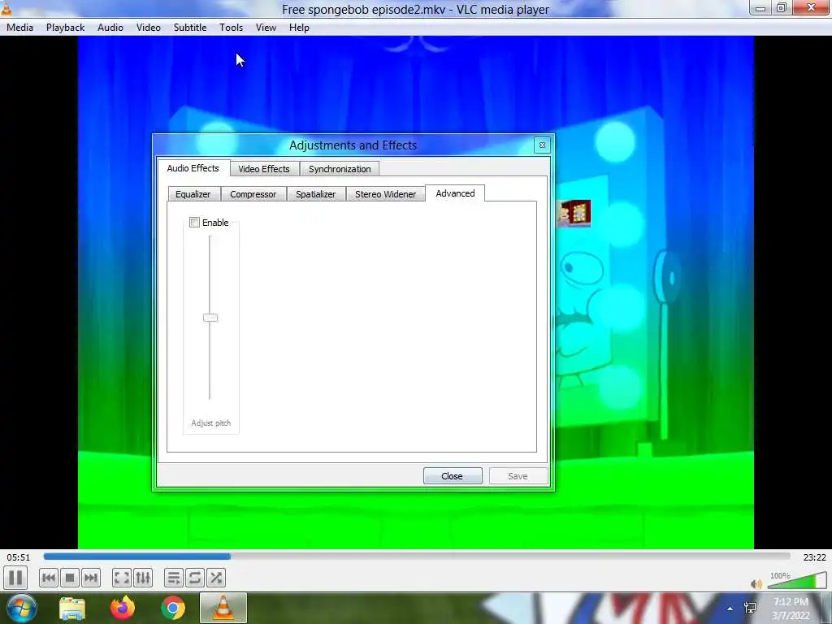Open the taskbar clock showing 7:12 PM

(x=791, y=609)
